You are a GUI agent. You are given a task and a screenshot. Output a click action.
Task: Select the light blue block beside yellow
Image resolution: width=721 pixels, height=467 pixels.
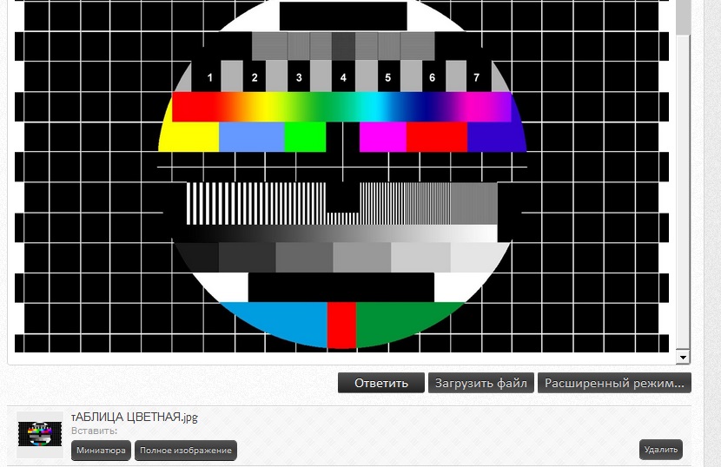click(251, 137)
